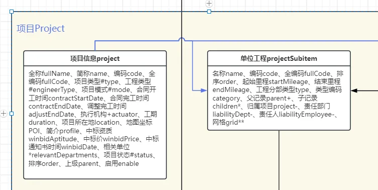The image size is (378, 190).
Task: Click the text '网格grid**'
Action: click(x=228, y=123)
